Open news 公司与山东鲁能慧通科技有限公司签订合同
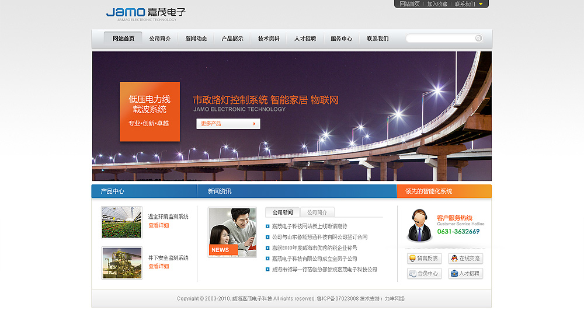This screenshot has width=584, height=314. click(319, 237)
